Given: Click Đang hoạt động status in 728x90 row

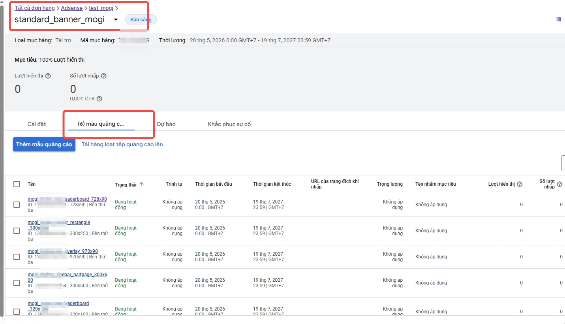Looking at the screenshot, I should [x=126, y=205].
